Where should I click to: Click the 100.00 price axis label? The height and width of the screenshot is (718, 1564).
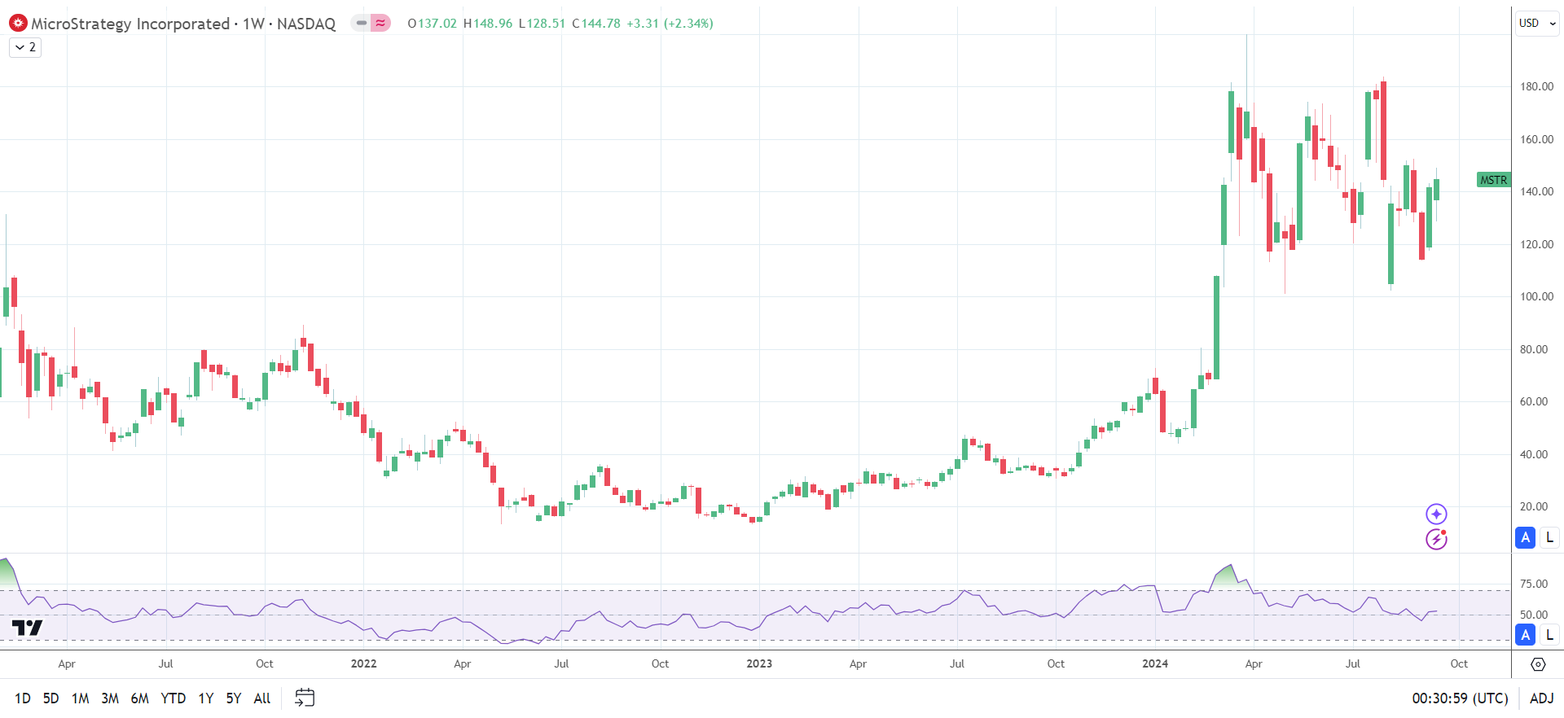click(1536, 296)
